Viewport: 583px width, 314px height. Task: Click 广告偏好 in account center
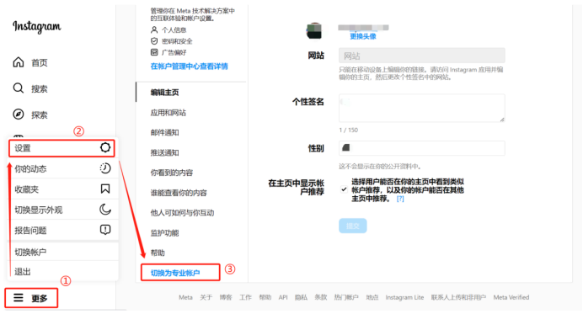pos(174,52)
